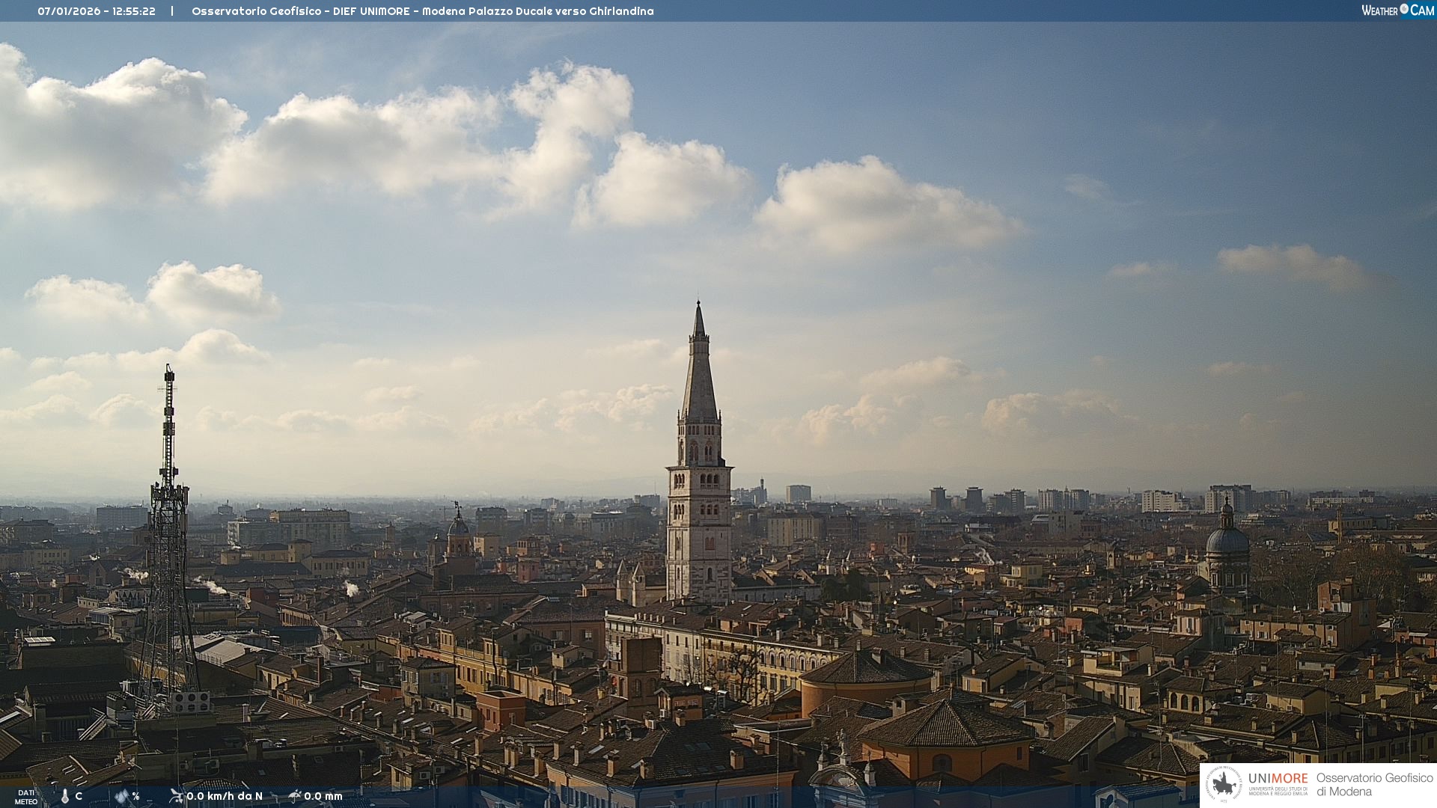Click the thermometer temperature icon
This screenshot has width=1437, height=808.
(65, 797)
